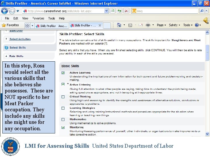Click the Internet Explorer title bar icon
The image size is (210, 157).
3,3
